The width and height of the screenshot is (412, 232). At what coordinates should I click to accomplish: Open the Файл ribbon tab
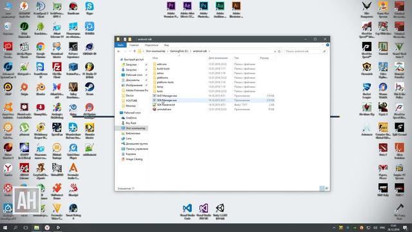point(120,45)
